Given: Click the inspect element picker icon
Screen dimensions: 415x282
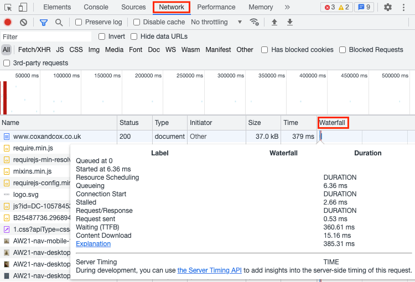Looking at the screenshot, I should pos(8,7).
